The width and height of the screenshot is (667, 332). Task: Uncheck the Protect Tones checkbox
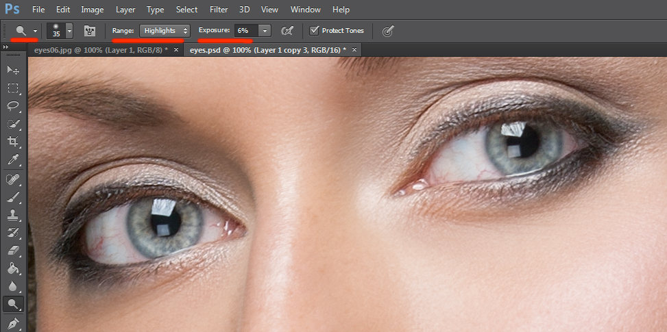(315, 31)
